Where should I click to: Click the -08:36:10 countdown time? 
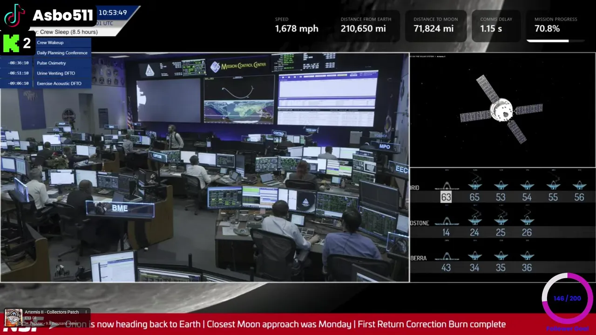point(19,63)
